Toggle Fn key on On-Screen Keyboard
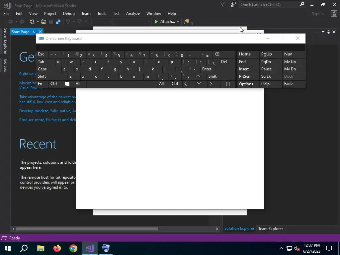This screenshot has height=255, width=340. click(x=42, y=84)
